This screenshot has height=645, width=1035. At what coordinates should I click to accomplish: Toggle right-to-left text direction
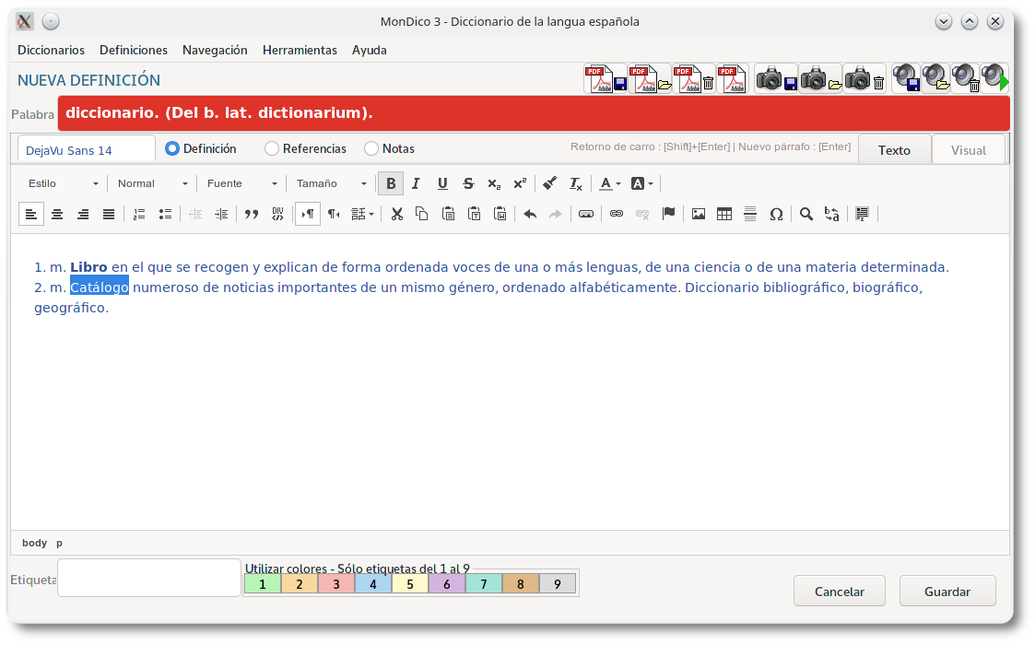334,214
